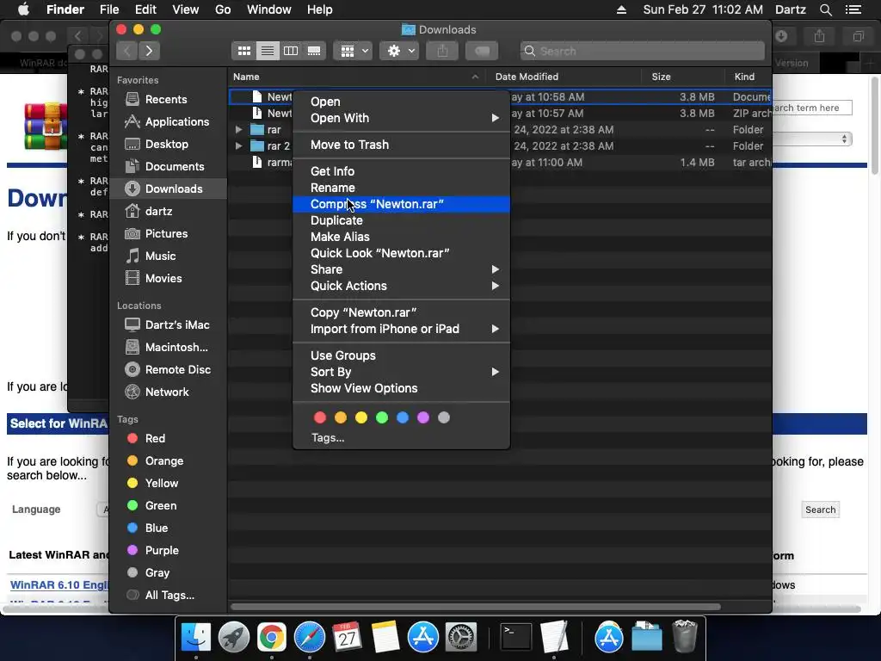Switch Finder to icon view
The image size is (881, 661).
pyautogui.click(x=243, y=51)
